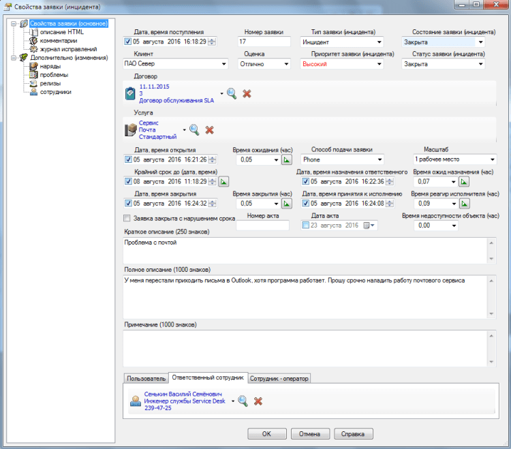
Task: Click the Отмена button
Action: click(310, 434)
